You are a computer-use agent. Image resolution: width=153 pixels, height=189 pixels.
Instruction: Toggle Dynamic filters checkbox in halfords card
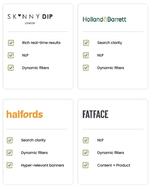pos(10,153)
